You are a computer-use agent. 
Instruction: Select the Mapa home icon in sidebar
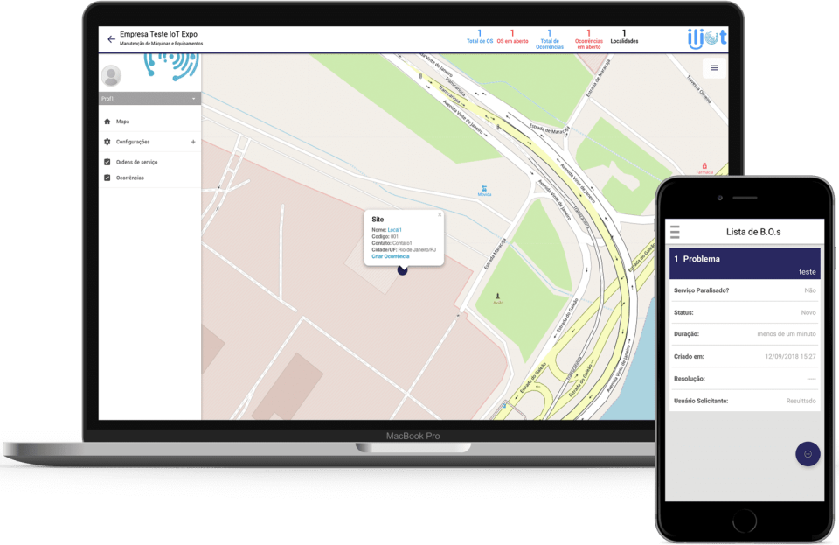[x=107, y=121]
